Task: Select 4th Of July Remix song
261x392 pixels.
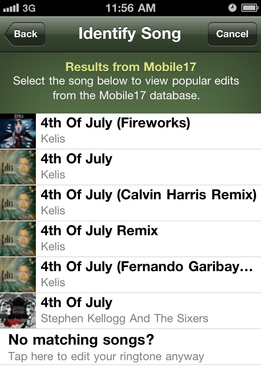Action: coord(130,239)
